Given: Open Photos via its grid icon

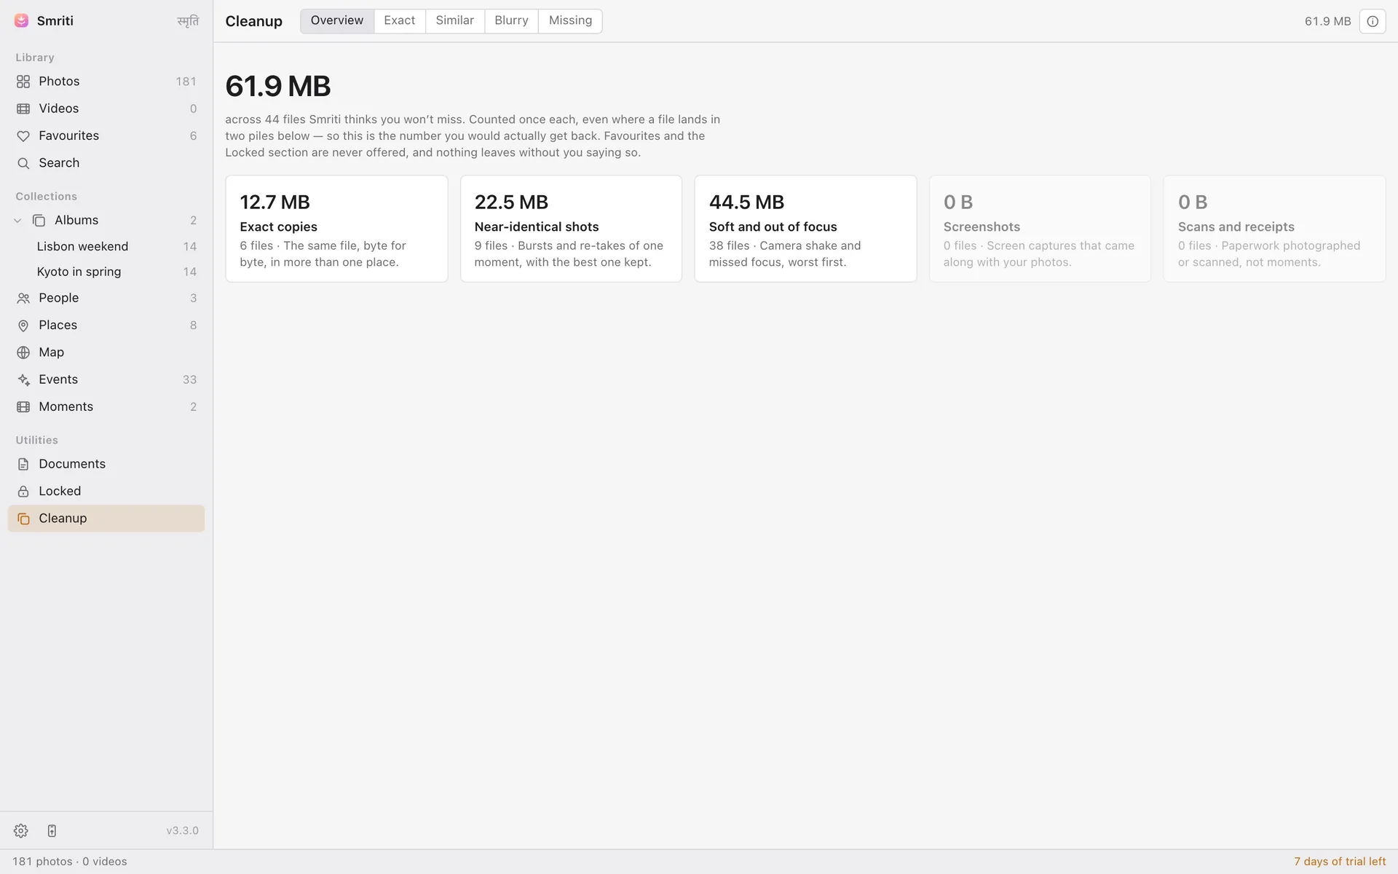Looking at the screenshot, I should (23, 82).
